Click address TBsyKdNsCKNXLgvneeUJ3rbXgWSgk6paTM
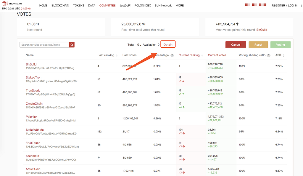The width and height of the screenshot is (303, 176). tap(51, 81)
